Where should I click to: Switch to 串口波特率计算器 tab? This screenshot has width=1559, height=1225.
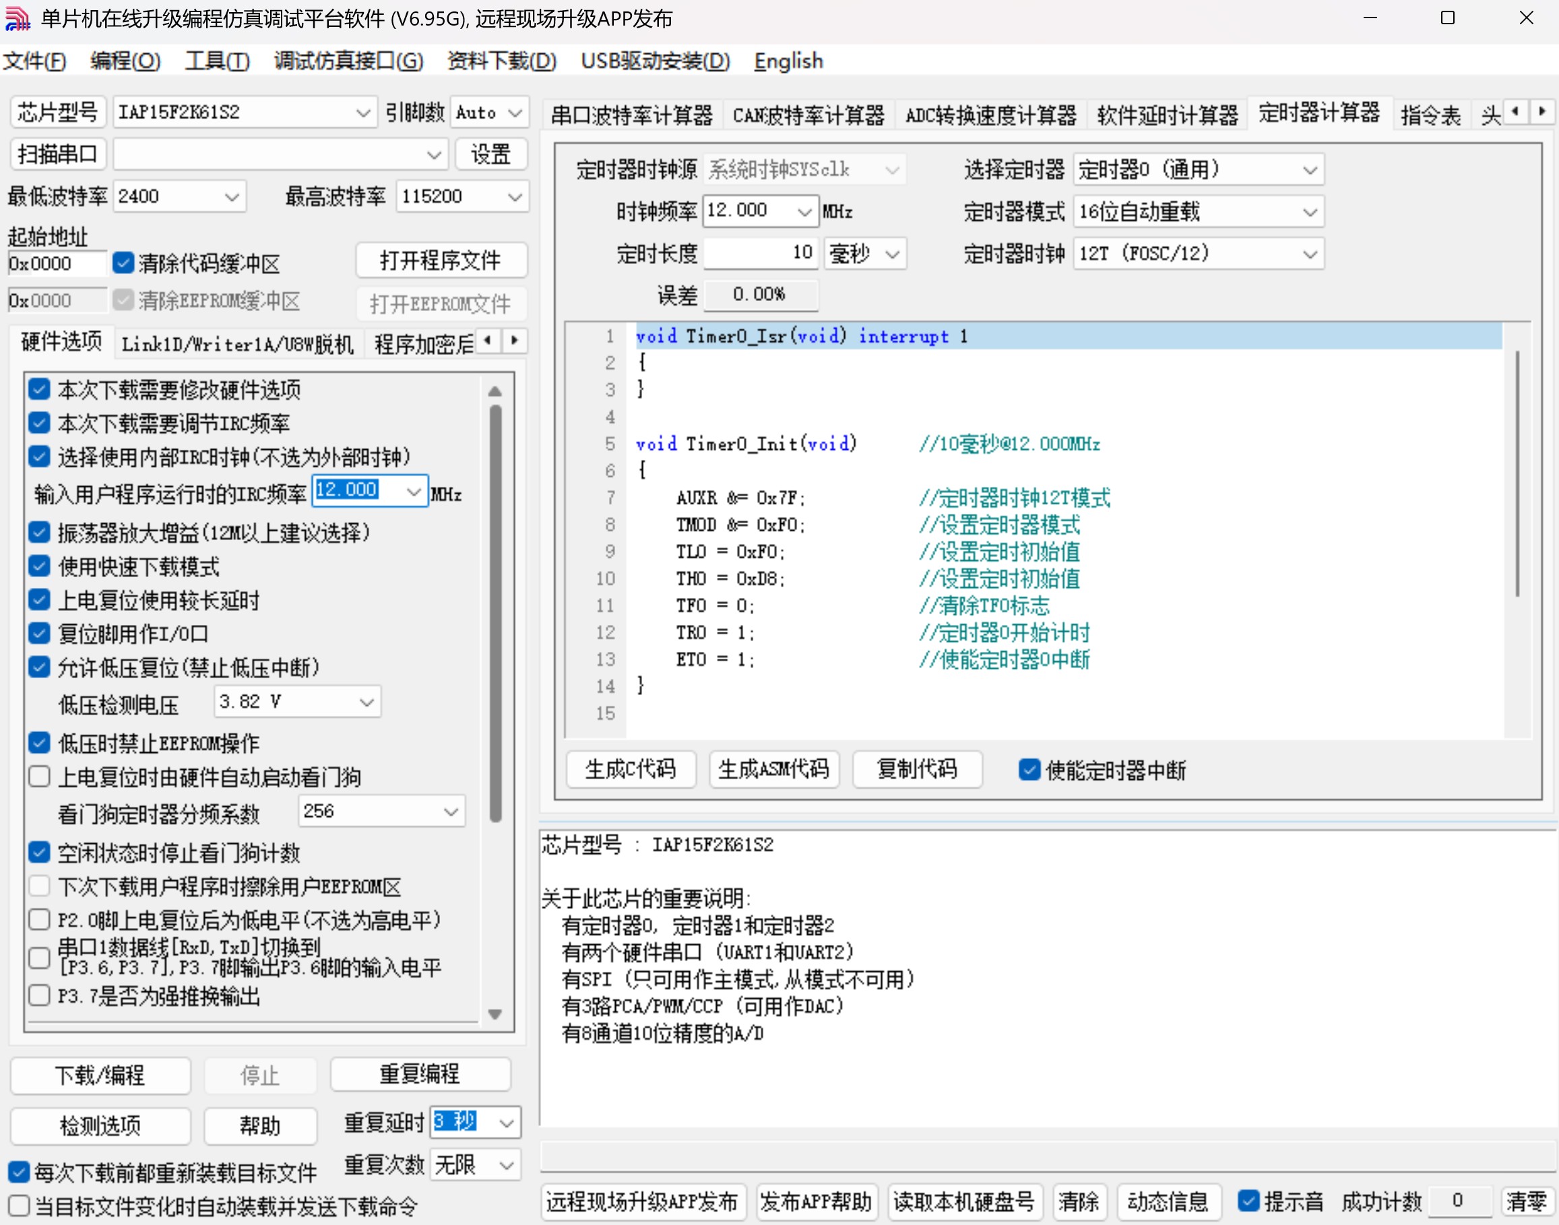click(x=631, y=114)
